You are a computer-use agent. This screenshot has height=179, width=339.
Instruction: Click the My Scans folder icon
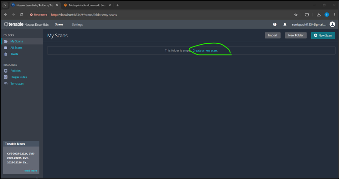(x=6, y=41)
